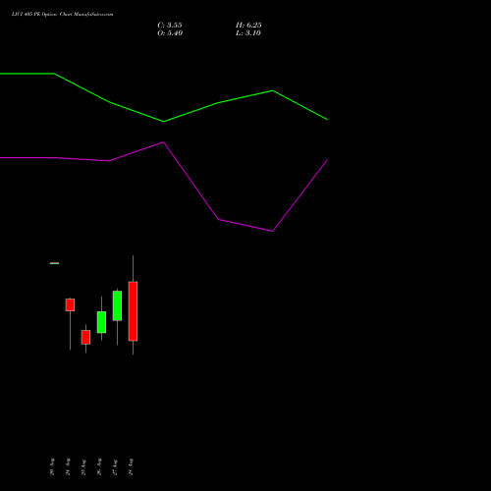Click the chart title text at top left

coord(62,15)
